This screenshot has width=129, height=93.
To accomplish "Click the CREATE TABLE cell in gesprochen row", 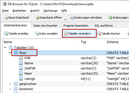I will pos(118,84).
